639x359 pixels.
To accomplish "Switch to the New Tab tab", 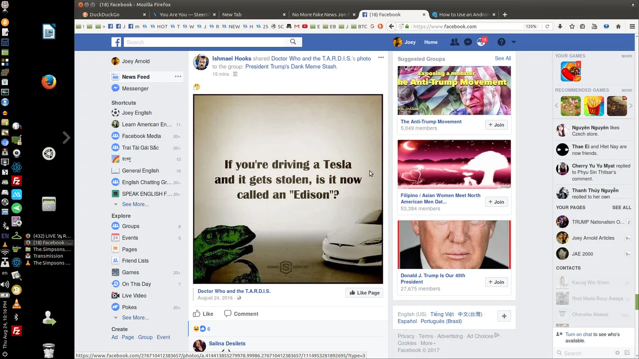I will click(253, 14).
